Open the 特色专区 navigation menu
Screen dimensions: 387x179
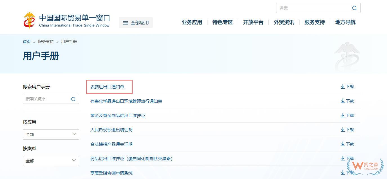223,22
